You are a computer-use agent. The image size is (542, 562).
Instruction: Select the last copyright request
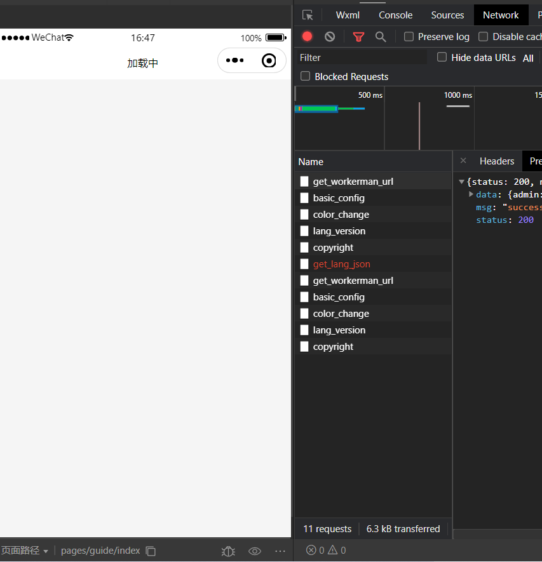pos(373,346)
